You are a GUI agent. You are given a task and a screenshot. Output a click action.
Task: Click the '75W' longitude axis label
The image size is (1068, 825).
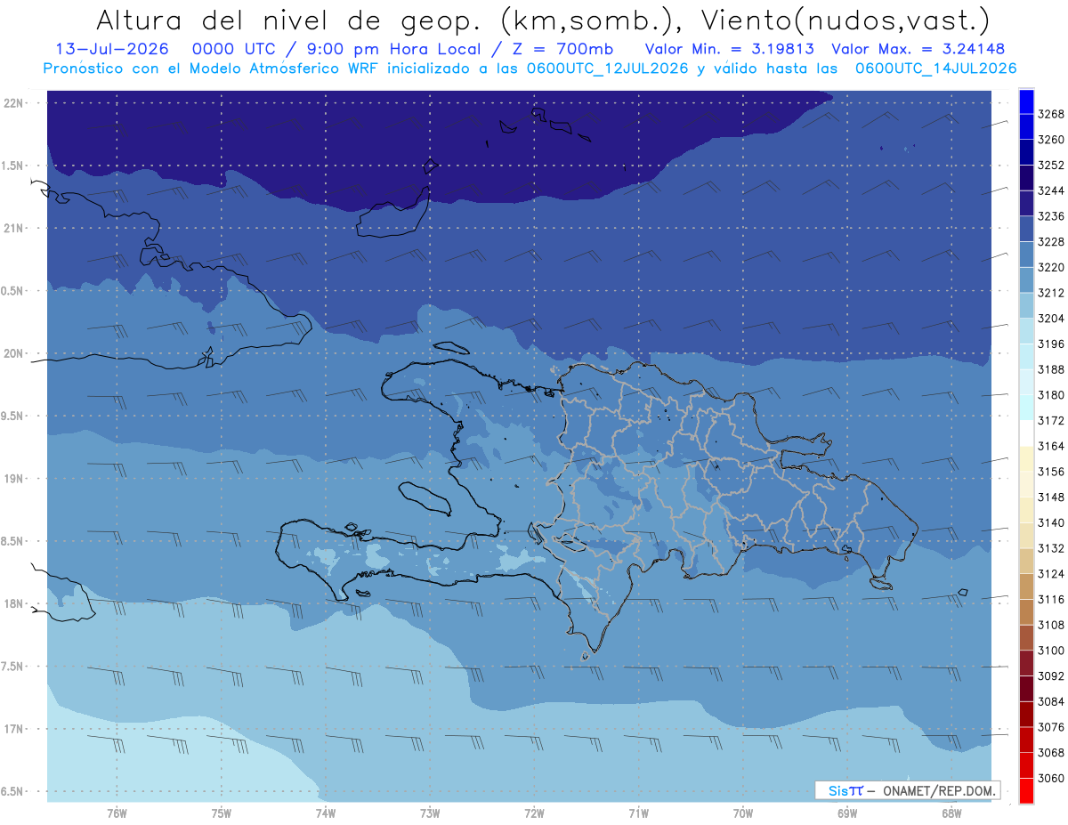point(222,813)
